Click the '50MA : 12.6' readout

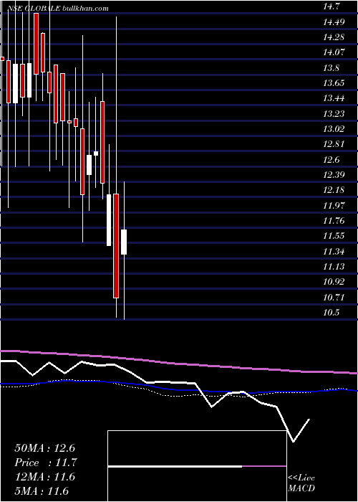tap(44, 448)
